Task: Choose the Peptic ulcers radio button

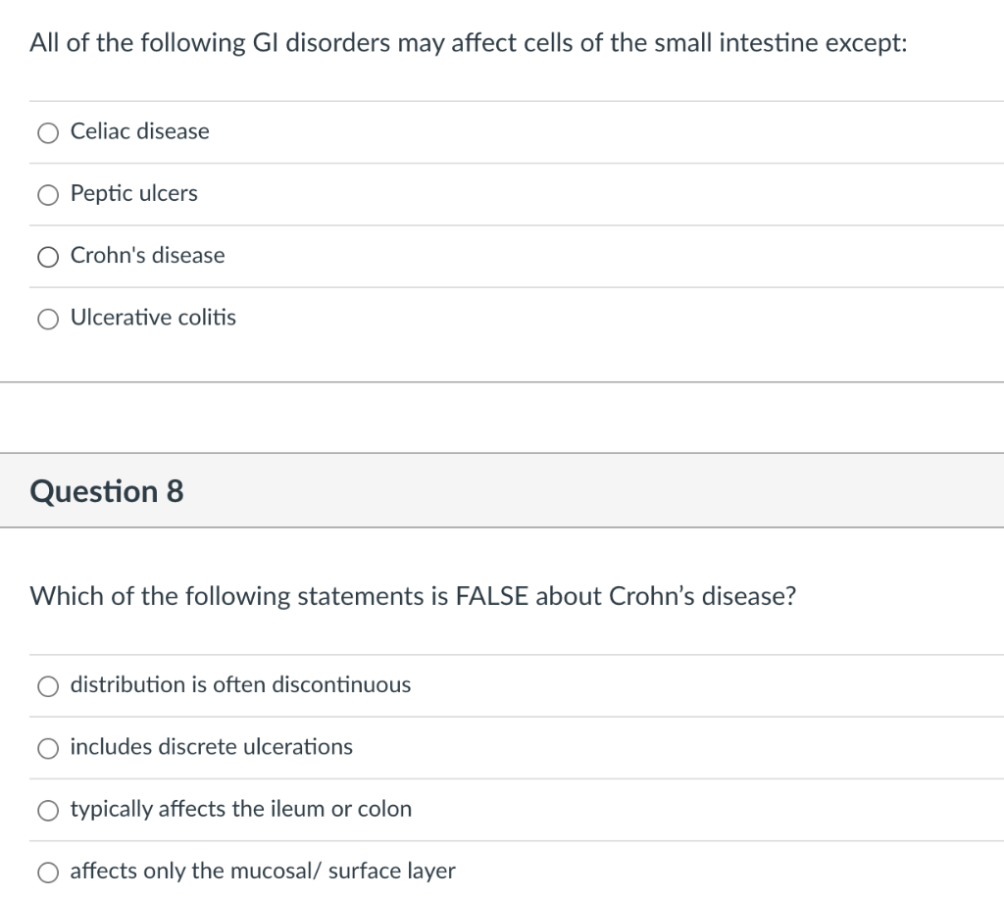Action: (x=48, y=195)
